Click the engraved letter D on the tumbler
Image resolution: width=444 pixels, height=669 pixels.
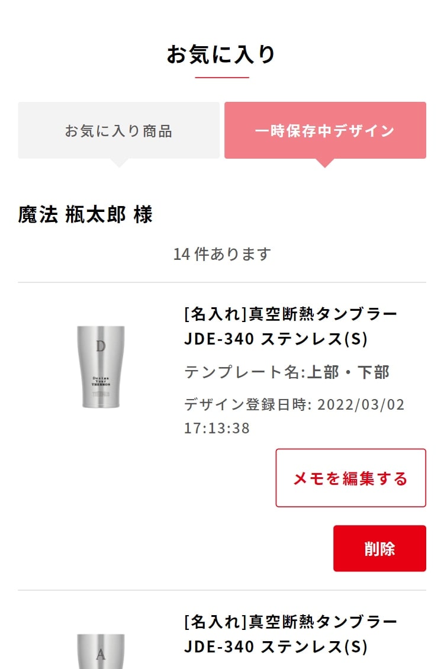coord(101,346)
